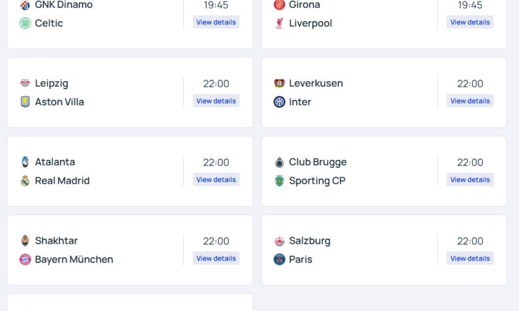The width and height of the screenshot is (519, 311).
Task: View details for Leverkusen vs Inter
Action: tap(470, 101)
